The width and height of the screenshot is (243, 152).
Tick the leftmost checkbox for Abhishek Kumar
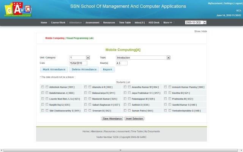(x=42, y=87)
